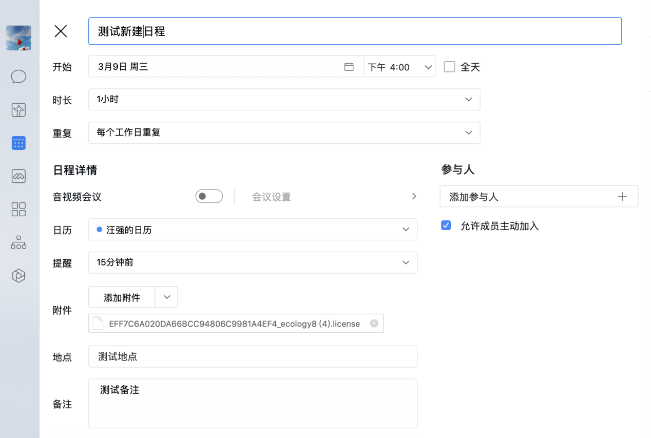Screen dimensions: 651x438
Task: Click the calendar date picker icon
Action: tap(349, 67)
